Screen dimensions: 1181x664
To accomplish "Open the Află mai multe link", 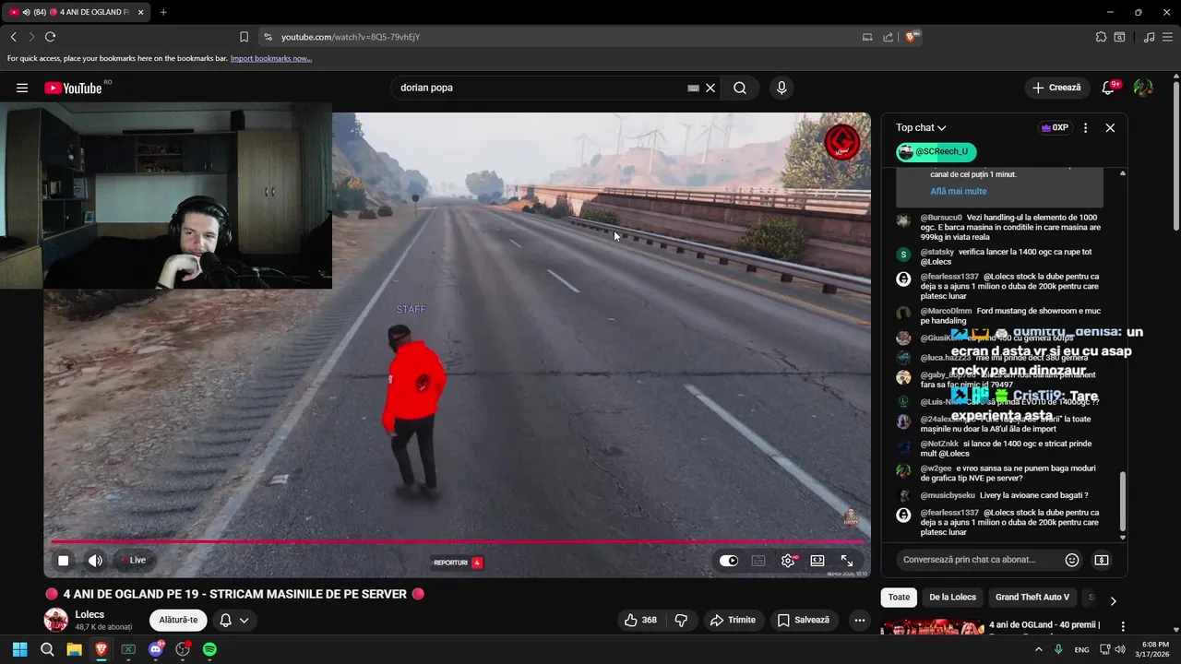I will coord(958,191).
